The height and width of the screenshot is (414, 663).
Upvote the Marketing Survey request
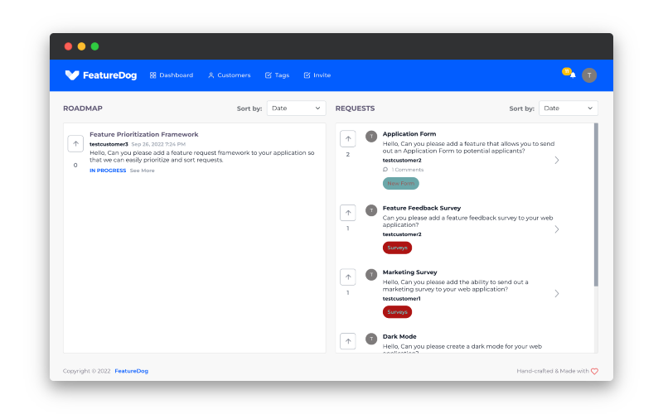(348, 277)
